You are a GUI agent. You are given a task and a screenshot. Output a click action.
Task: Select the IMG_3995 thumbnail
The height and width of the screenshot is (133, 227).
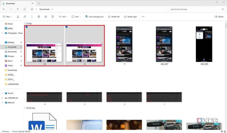[x=204, y=44]
